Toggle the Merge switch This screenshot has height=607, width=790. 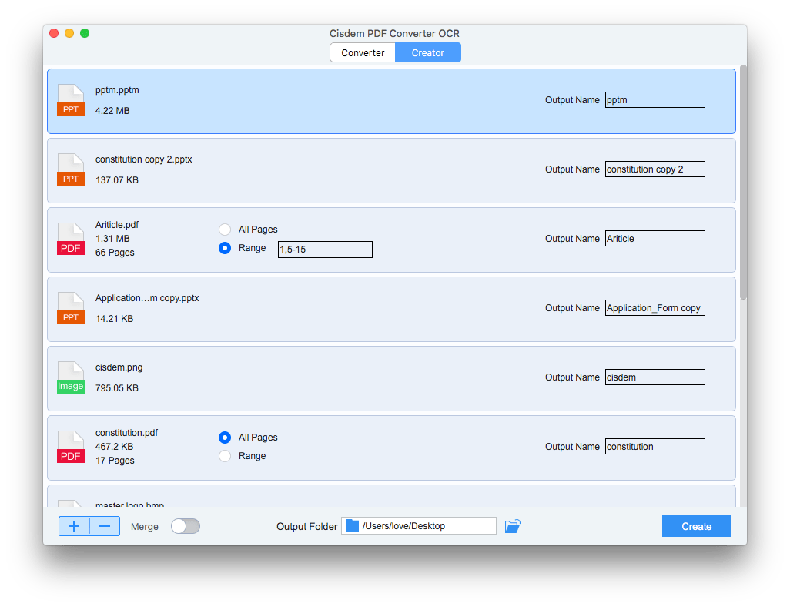186,526
